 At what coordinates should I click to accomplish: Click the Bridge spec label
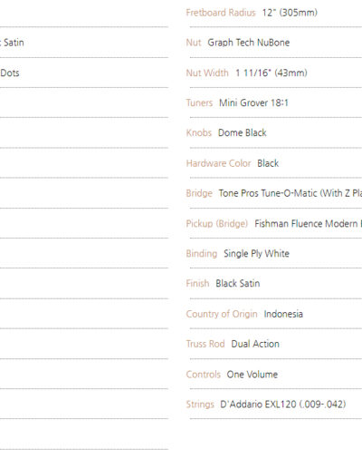199,193
